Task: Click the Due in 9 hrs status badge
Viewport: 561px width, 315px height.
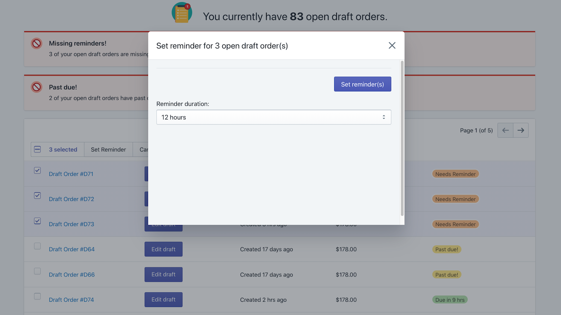Action: click(x=450, y=300)
